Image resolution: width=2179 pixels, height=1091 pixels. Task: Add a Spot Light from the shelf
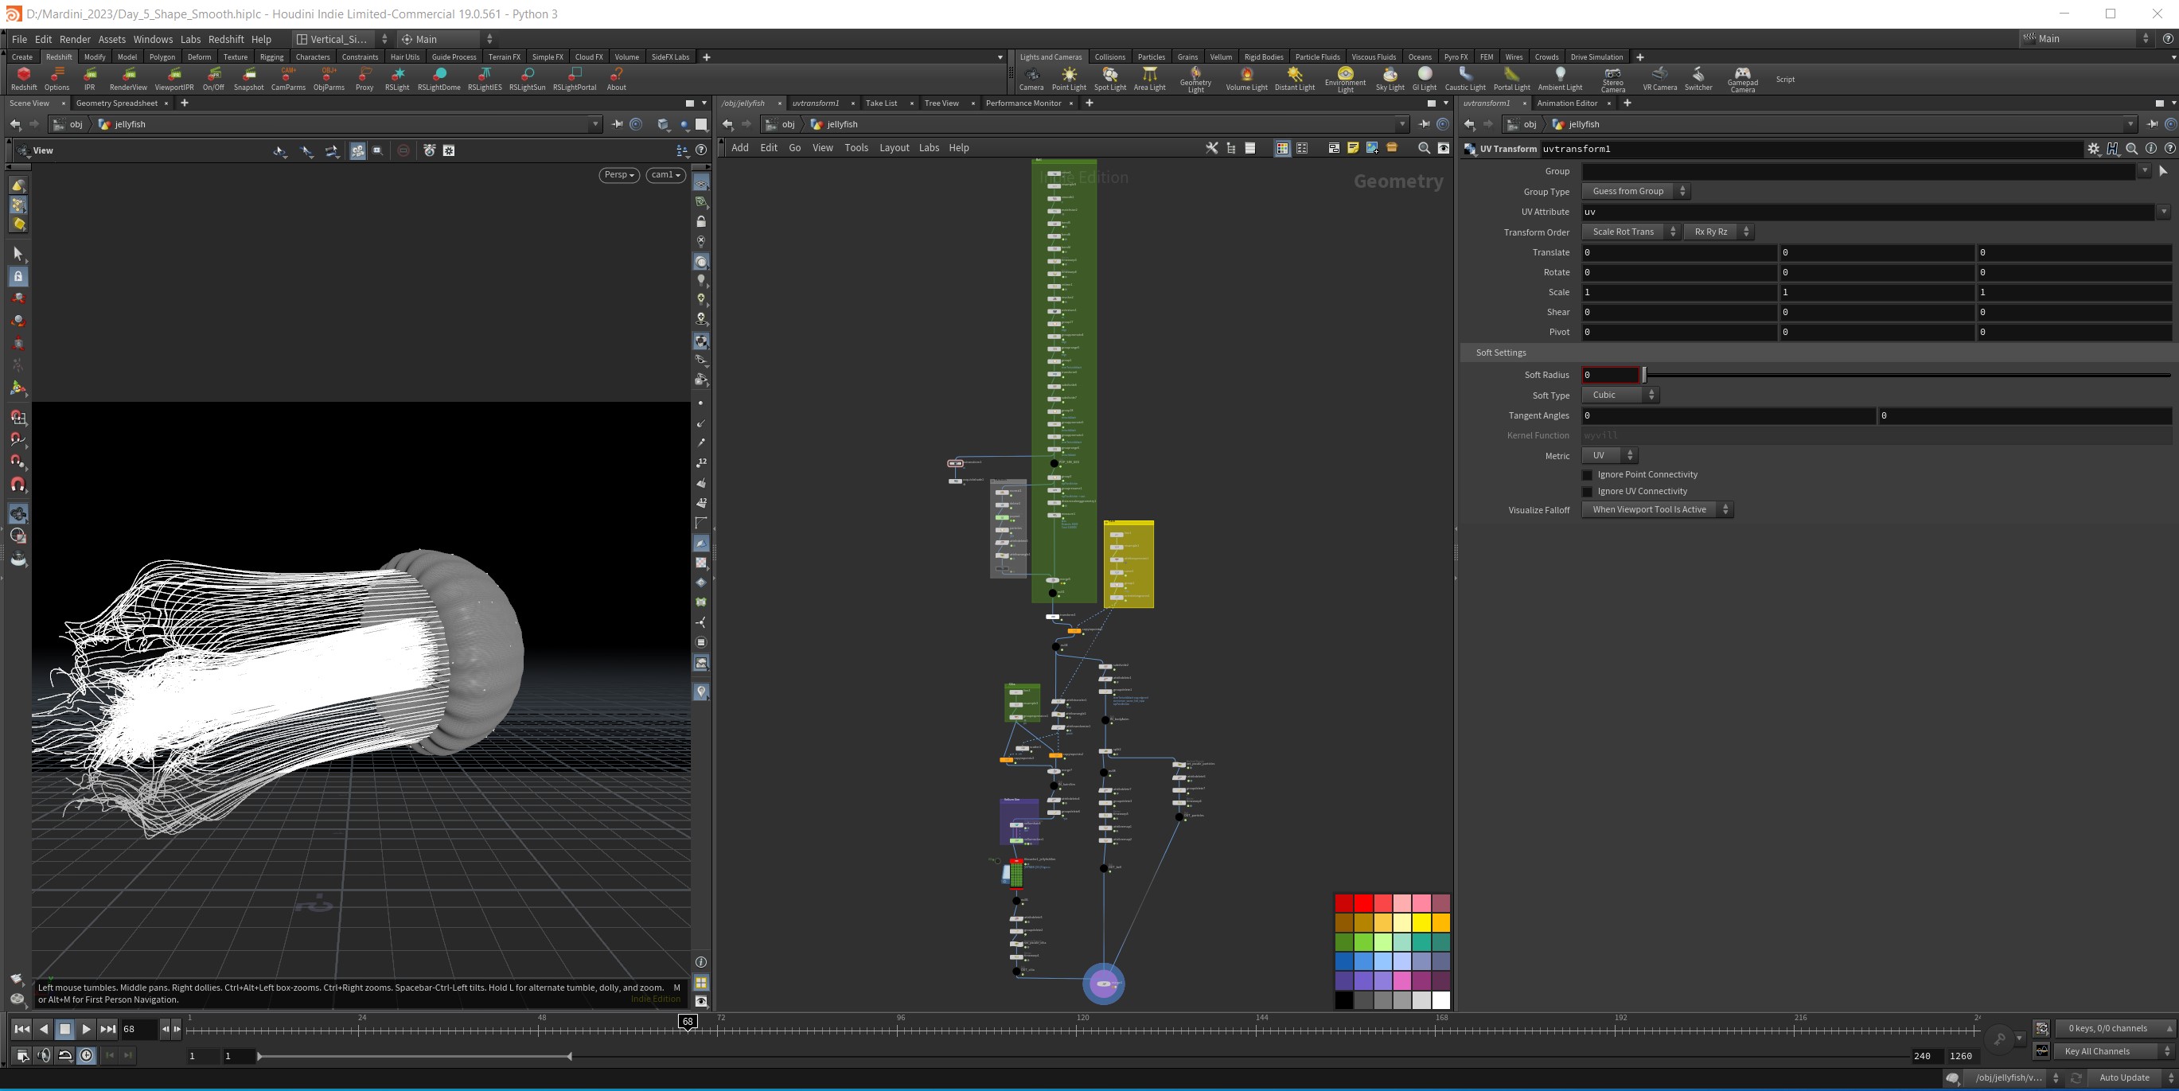point(1110,79)
